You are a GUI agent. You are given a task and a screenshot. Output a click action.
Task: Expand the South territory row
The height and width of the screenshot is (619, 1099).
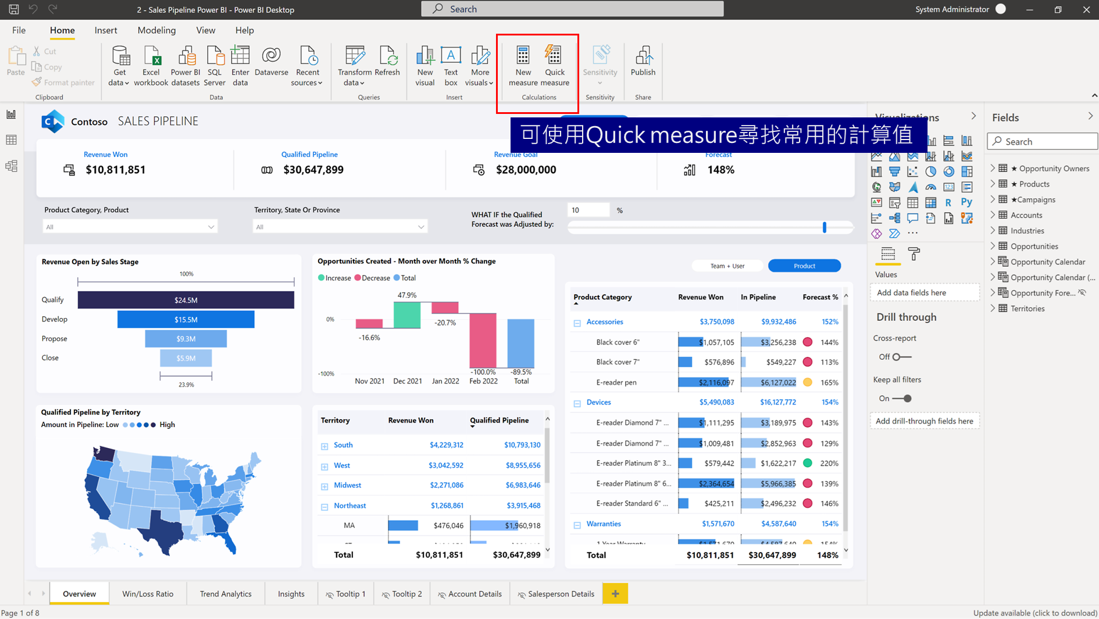324,446
